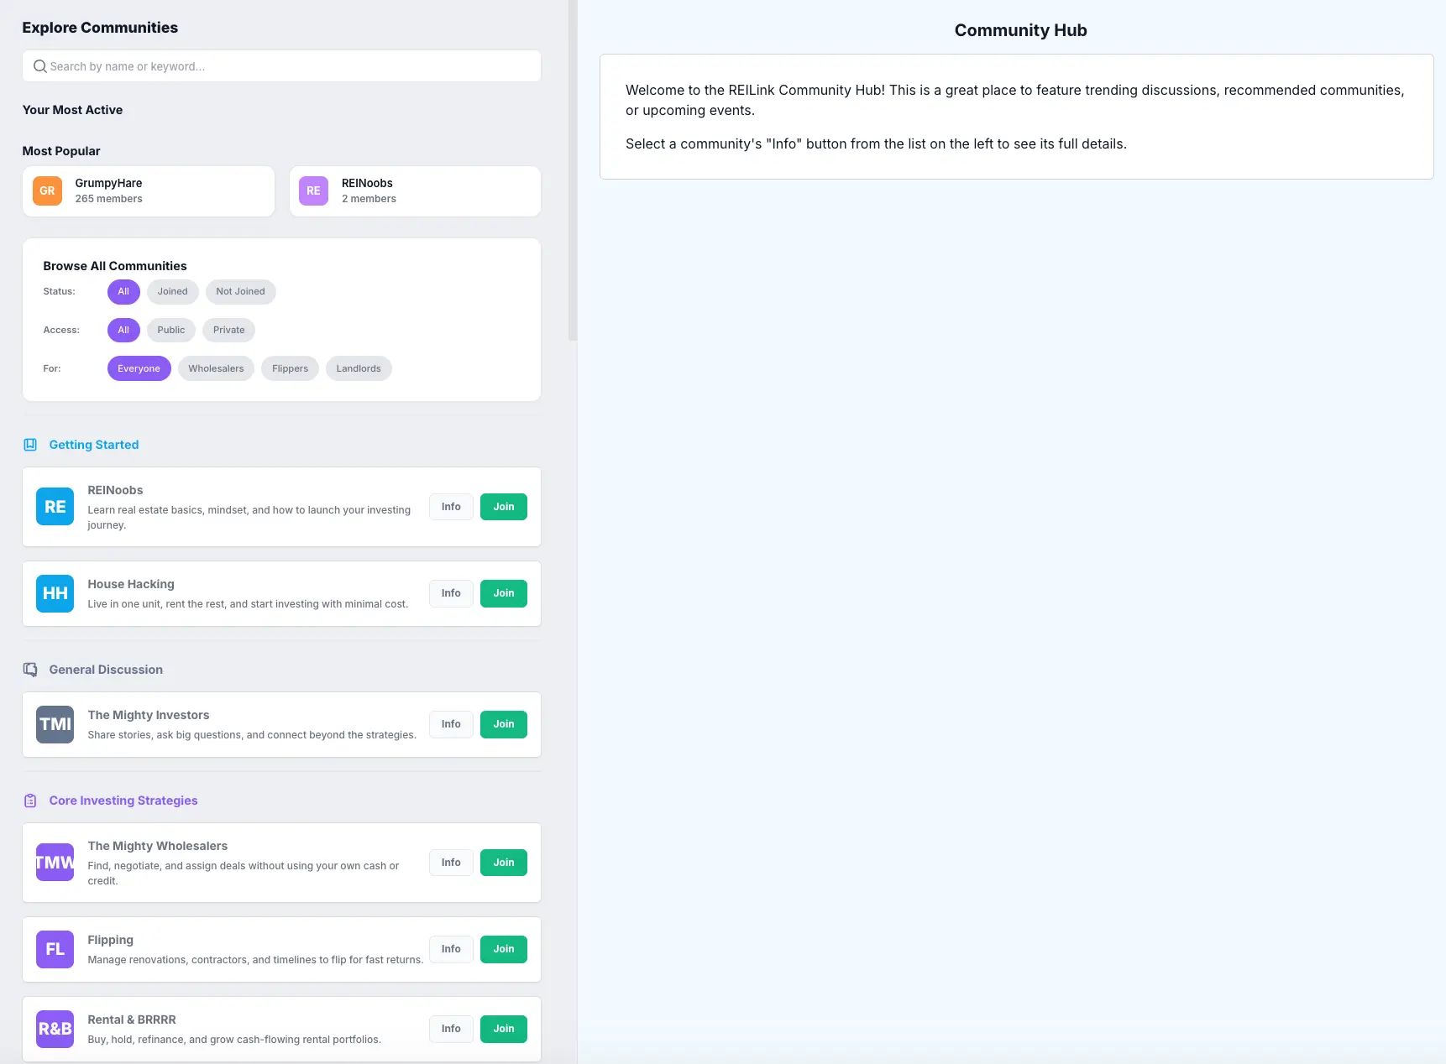Select the GrumpyHare GR avatar icon
1446x1064 pixels.
click(x=47, y=190)
